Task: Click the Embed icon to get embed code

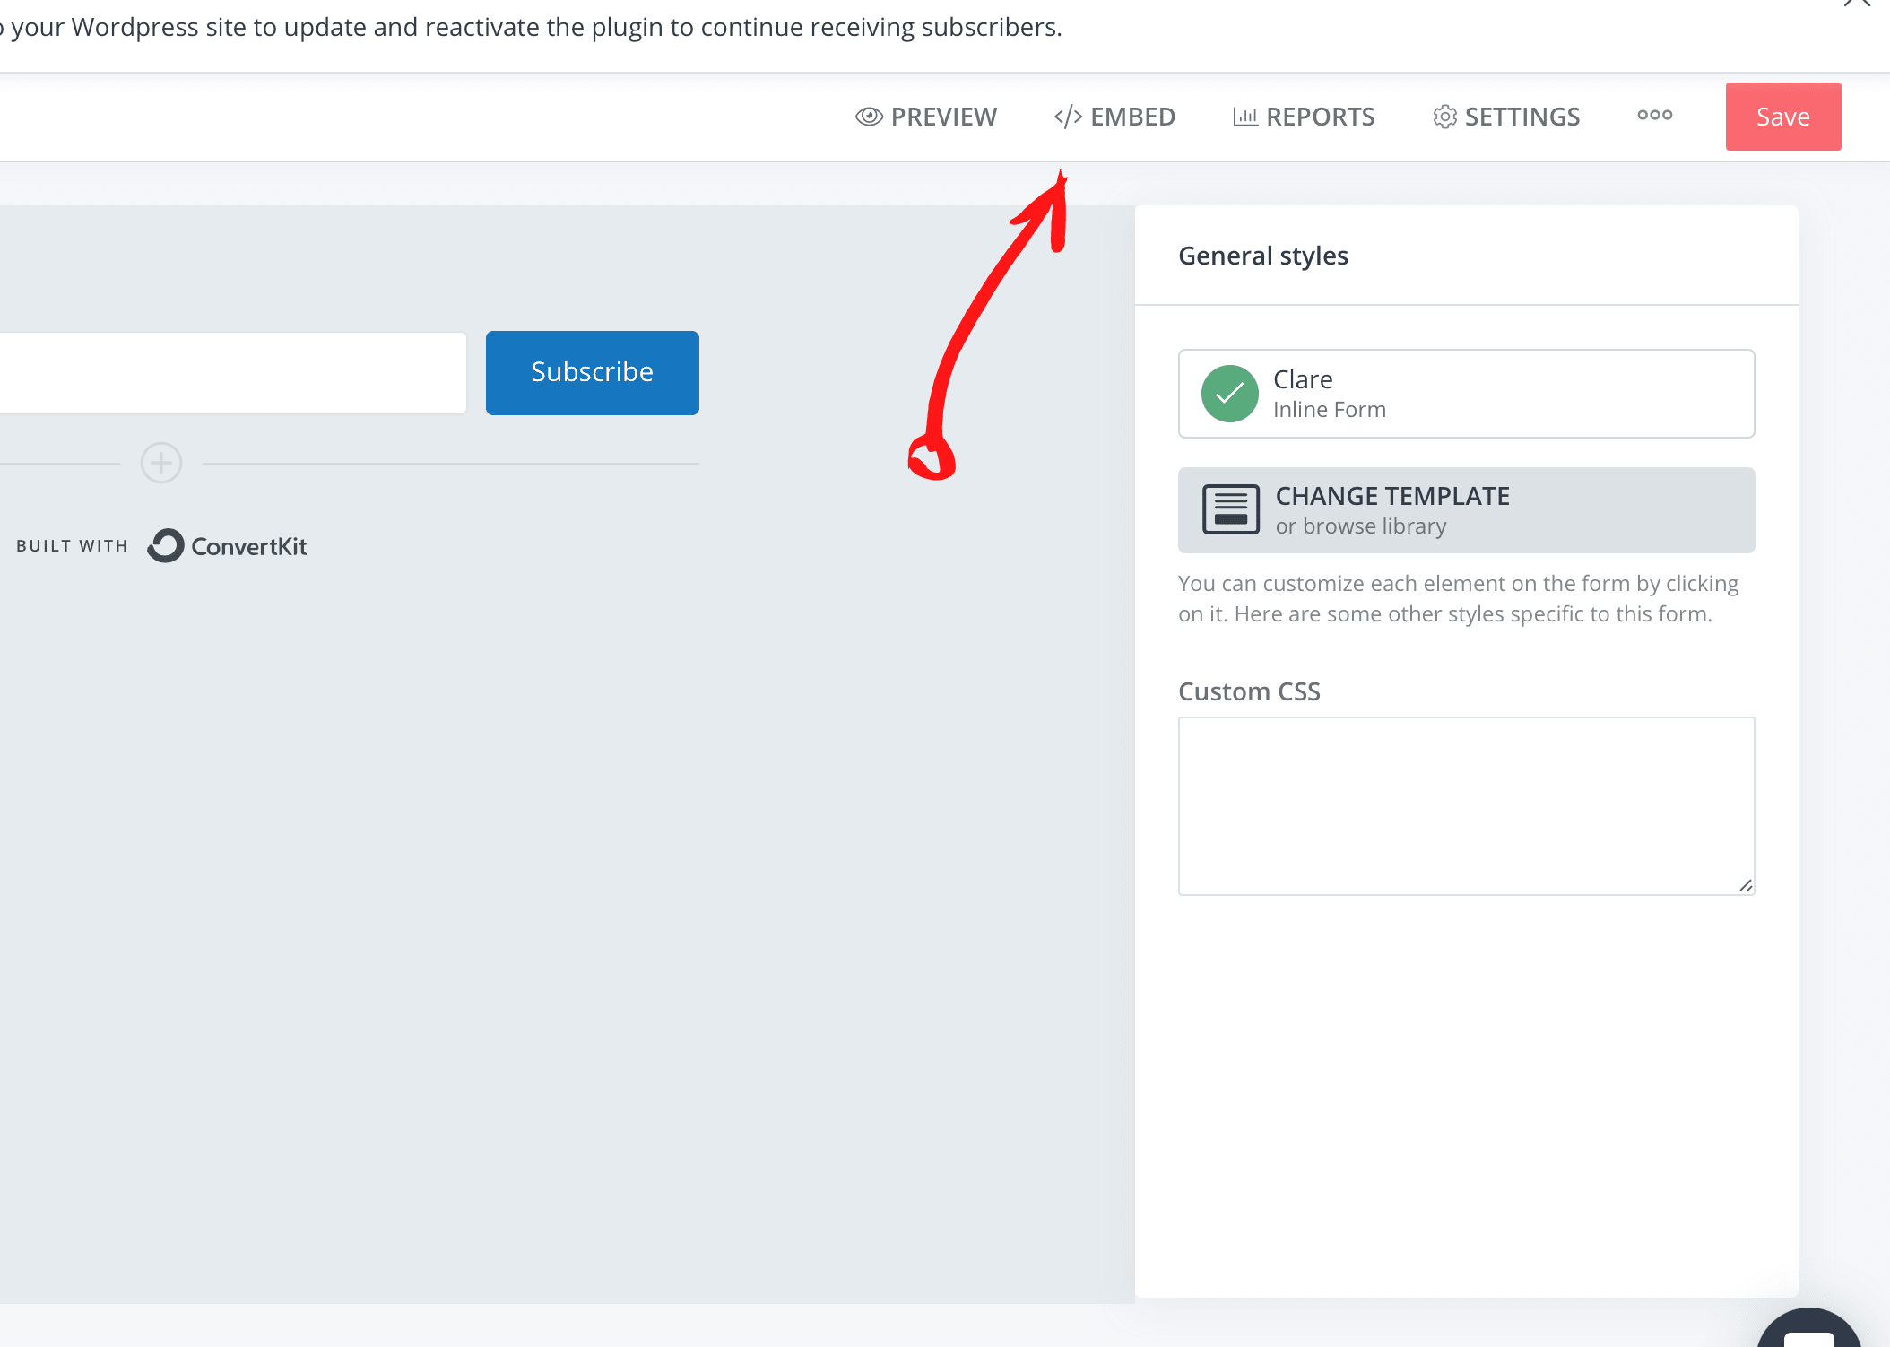Action: tap(1114, 117)
